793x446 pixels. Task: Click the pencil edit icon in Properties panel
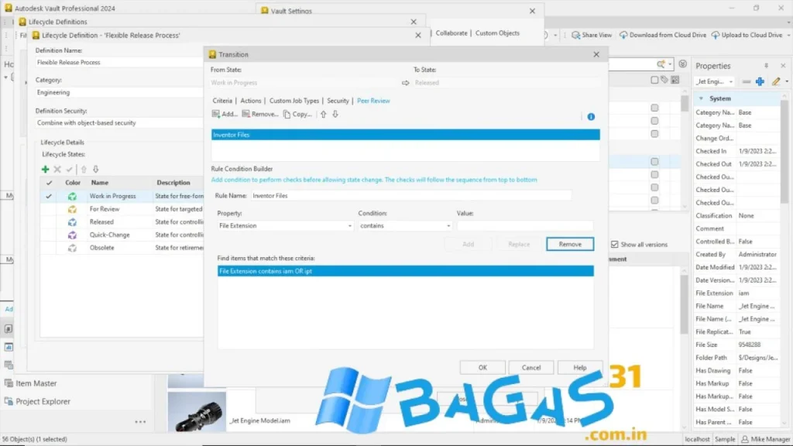tap(775, 81)
